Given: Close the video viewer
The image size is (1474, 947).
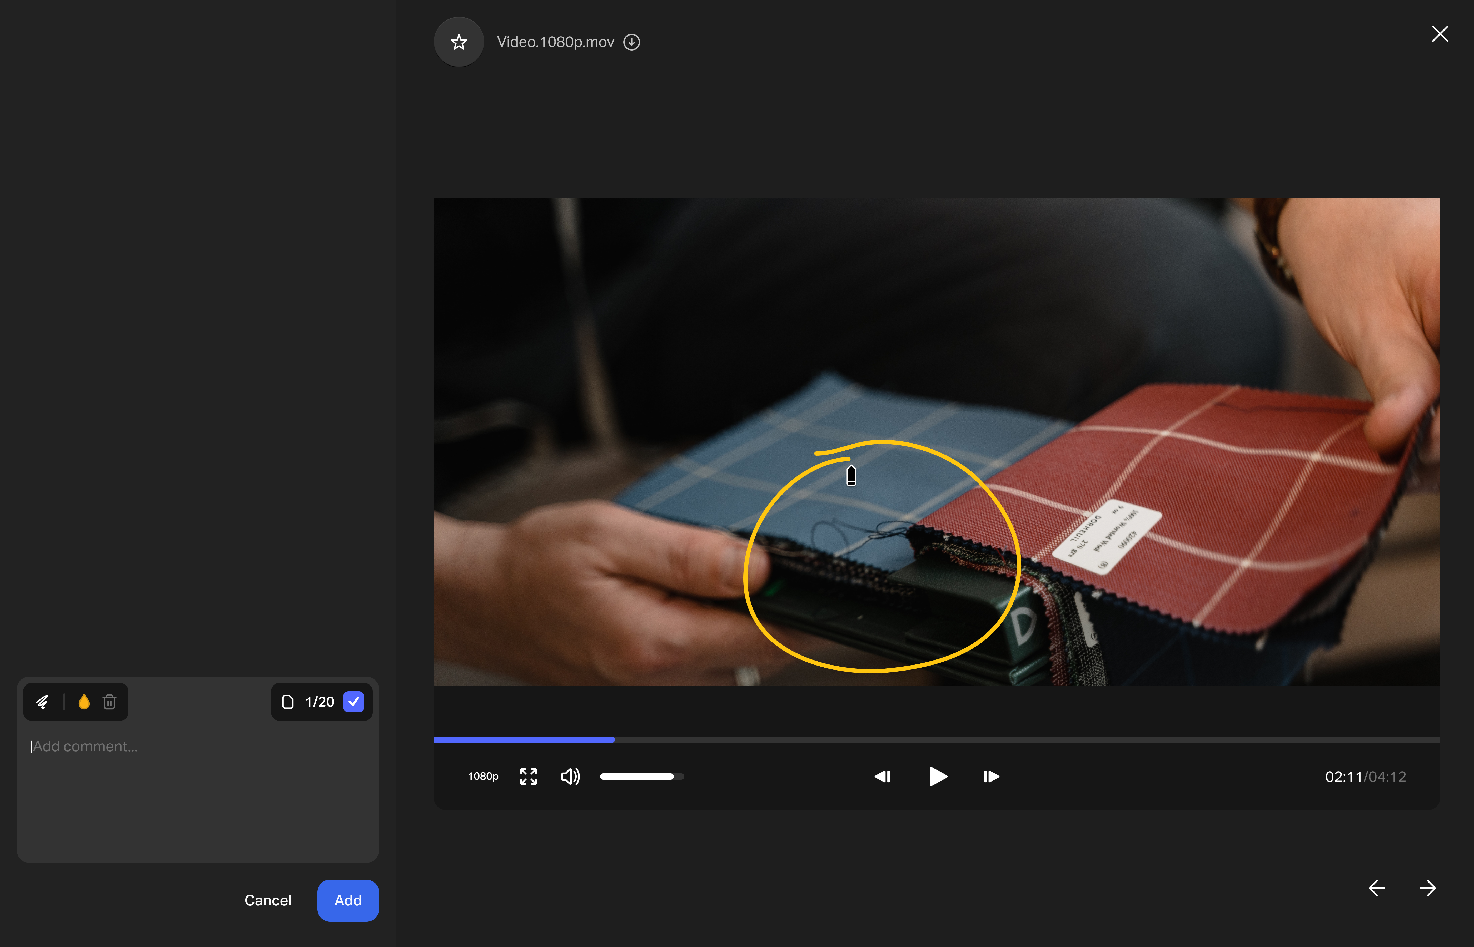Looking at the screenshot, I should (x=1440, y=34).
